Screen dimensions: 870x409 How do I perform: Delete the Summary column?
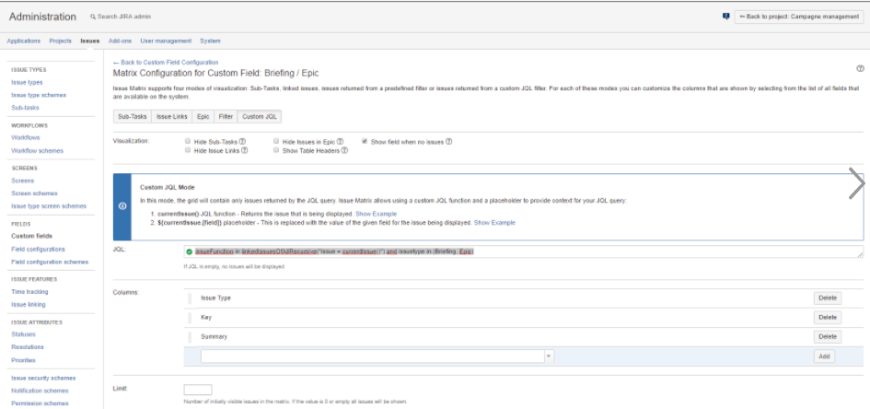point(828,337)
